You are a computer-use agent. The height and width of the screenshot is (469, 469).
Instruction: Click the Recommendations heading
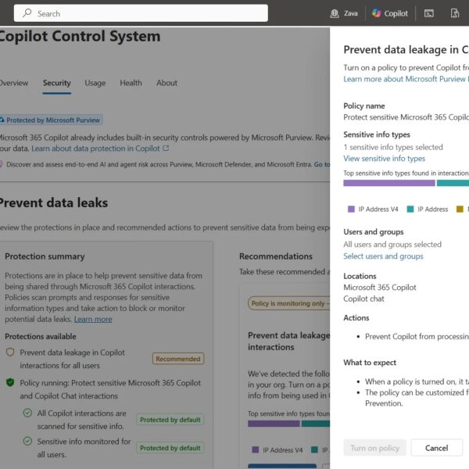276,256
